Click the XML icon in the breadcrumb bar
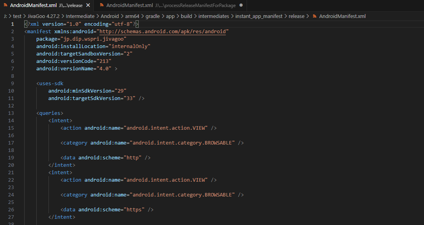Screen dimensions: 424x225 pyautogui.click(x=314, y=16)
